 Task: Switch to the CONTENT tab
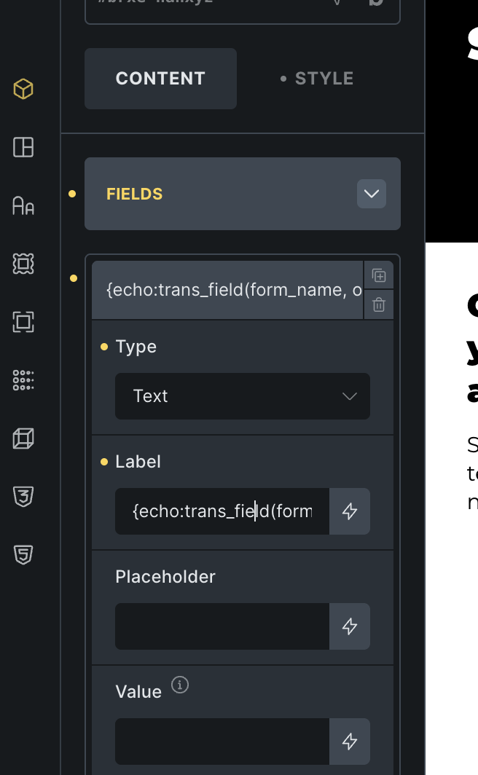(160, 79)
